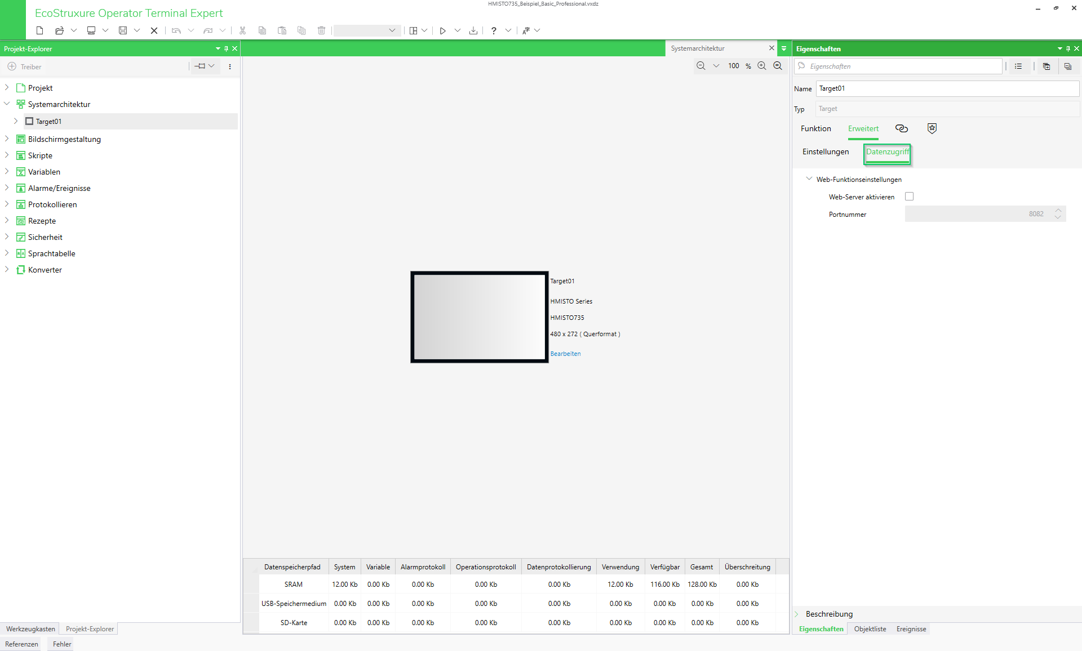
Task: Open a project with the folder icon
Action: point(59,30)
